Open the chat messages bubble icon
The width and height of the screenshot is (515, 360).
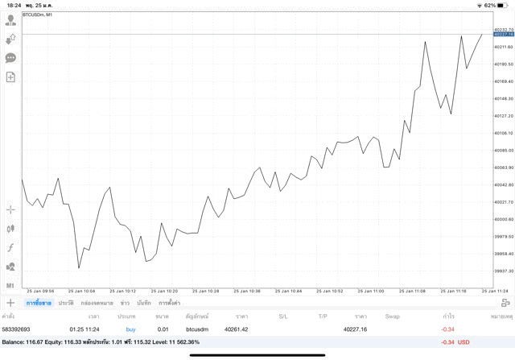coord(10,58)
